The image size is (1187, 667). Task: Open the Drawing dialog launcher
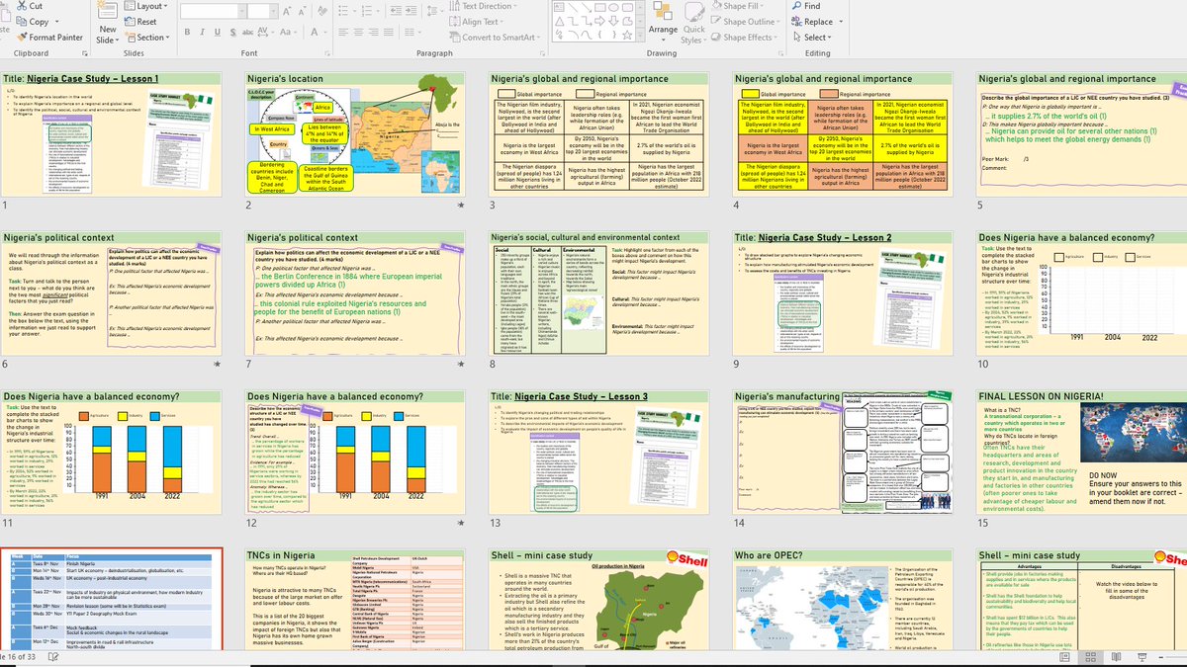click(780, 53)
